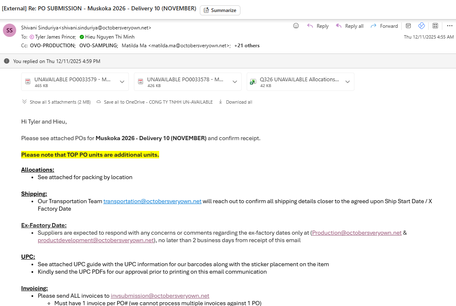Image resolution: width=456 pixels, height=306 pixels.
Task: Click the blue Viva/Copilot icon in toolbar
Action: 422,26
